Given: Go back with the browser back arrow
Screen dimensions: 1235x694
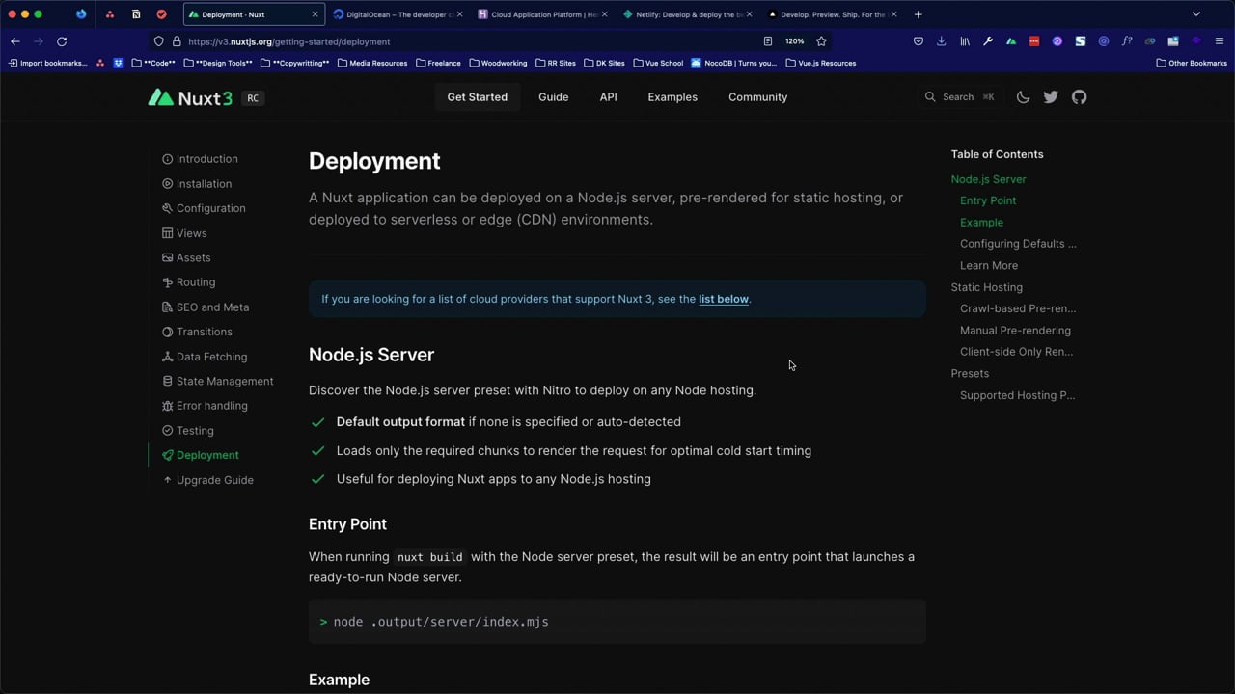Looking at the screenshot, I should (15, 41).
